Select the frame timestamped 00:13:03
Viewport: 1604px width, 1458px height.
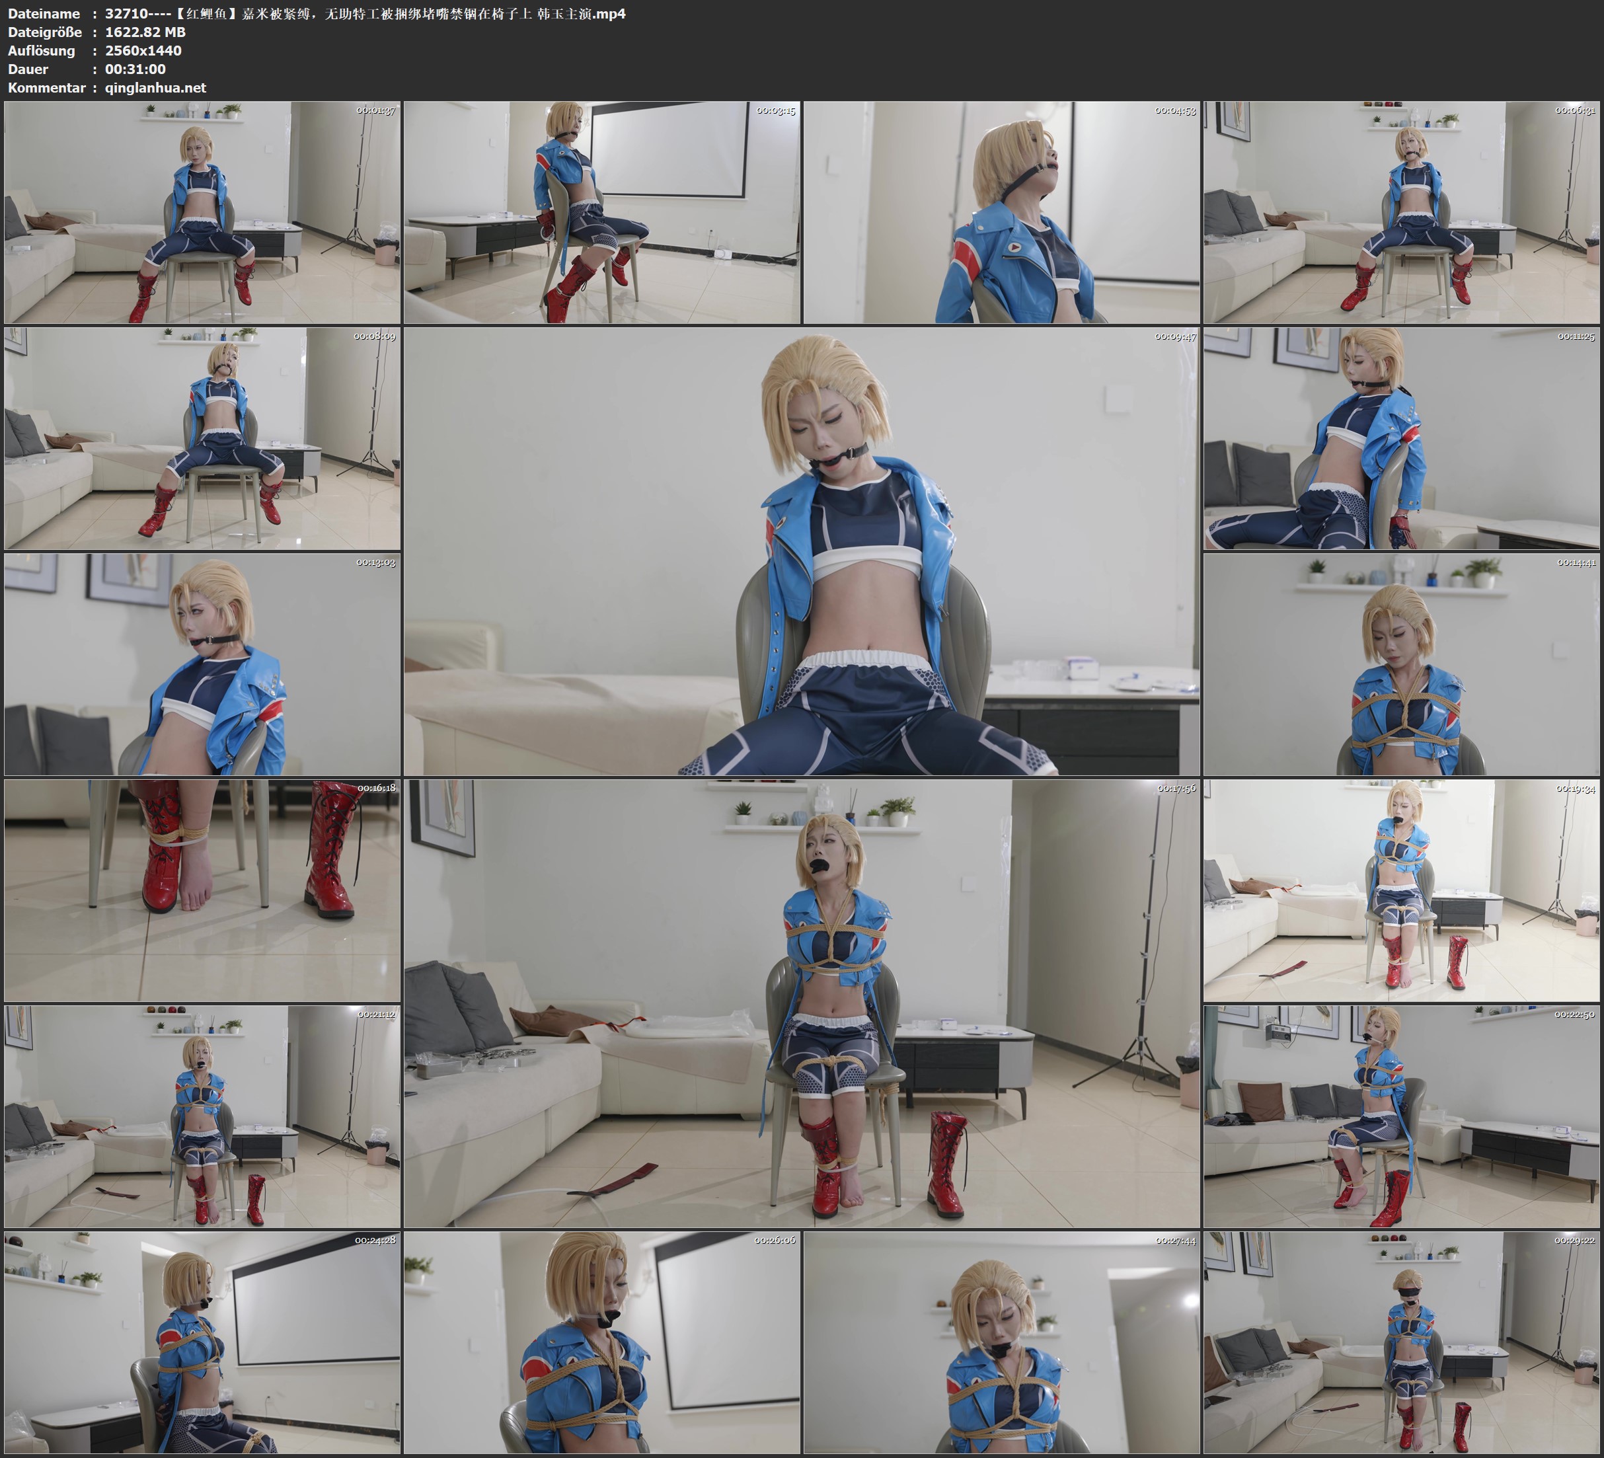(x=202, y=664)
